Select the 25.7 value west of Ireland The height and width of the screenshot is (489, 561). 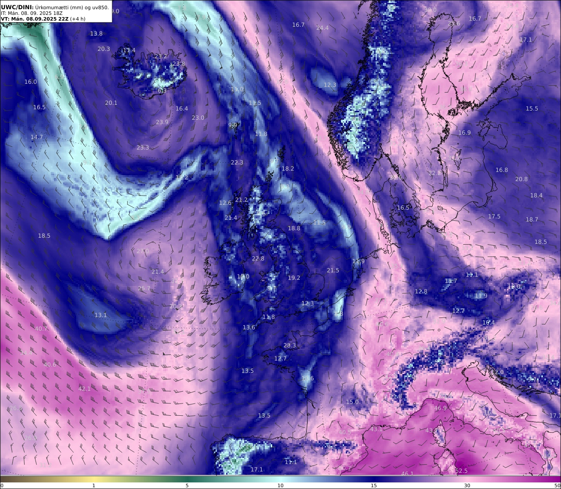tap(144, 289)
